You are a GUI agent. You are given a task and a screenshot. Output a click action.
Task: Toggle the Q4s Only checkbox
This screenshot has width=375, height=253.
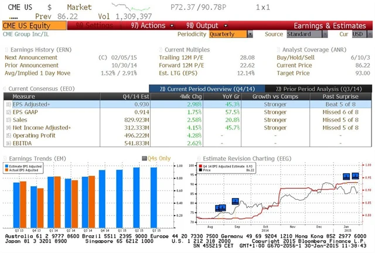pyautogui.click(x=144, y=158)
